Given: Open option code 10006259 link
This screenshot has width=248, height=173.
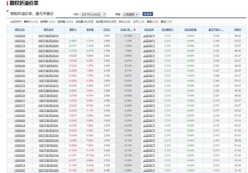Looking at the screenshot, I should coord(20,36).
